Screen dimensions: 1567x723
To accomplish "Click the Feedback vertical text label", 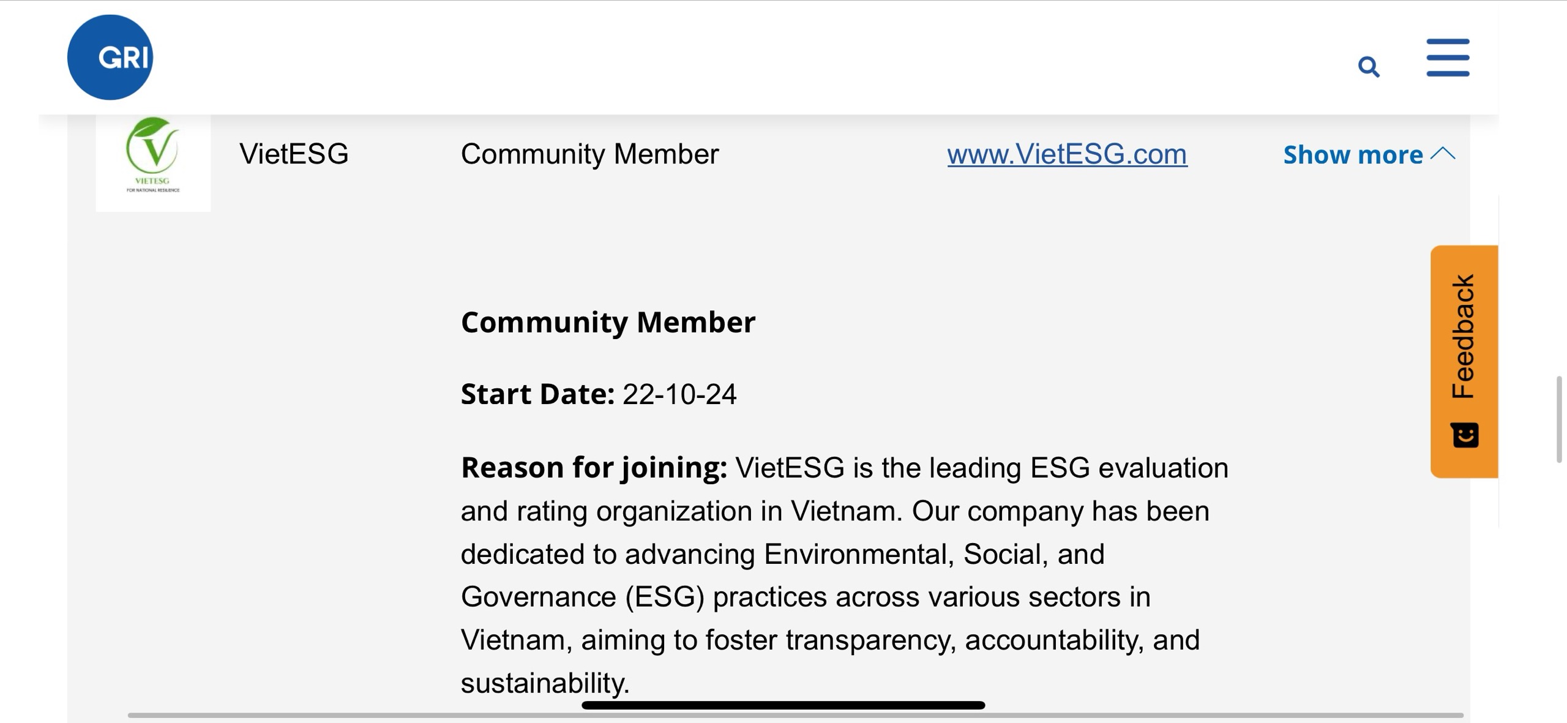I will 1464,336.
